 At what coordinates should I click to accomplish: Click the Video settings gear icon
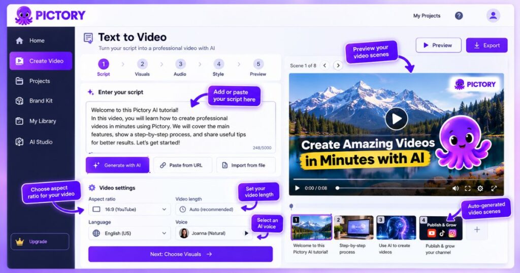click(x=92, y=188)
